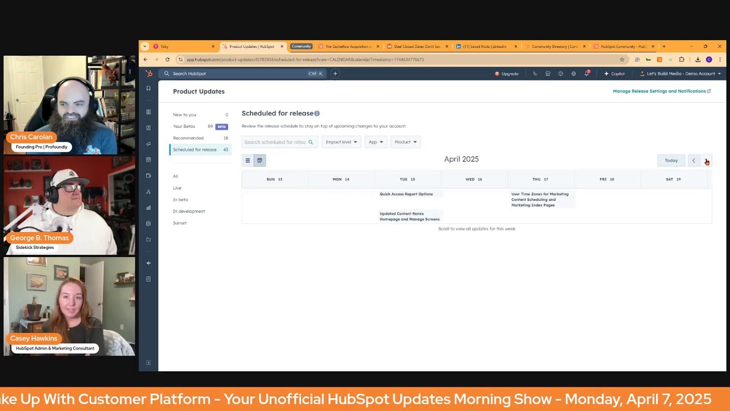The width and height of the screenshot is (730, 411).
Task: Open the Workspaces grid icon in sidebar
Action: pos(148,112)
